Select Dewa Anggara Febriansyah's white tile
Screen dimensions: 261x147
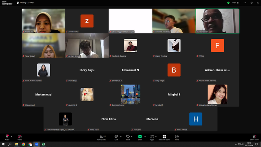(130, 21)
